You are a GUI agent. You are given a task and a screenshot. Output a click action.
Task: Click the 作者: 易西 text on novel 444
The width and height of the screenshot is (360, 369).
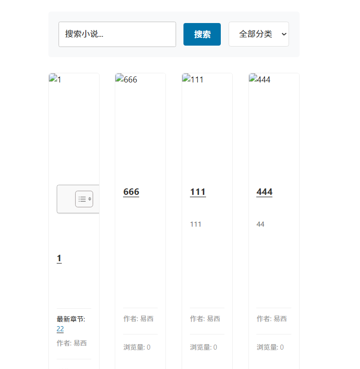271,319
